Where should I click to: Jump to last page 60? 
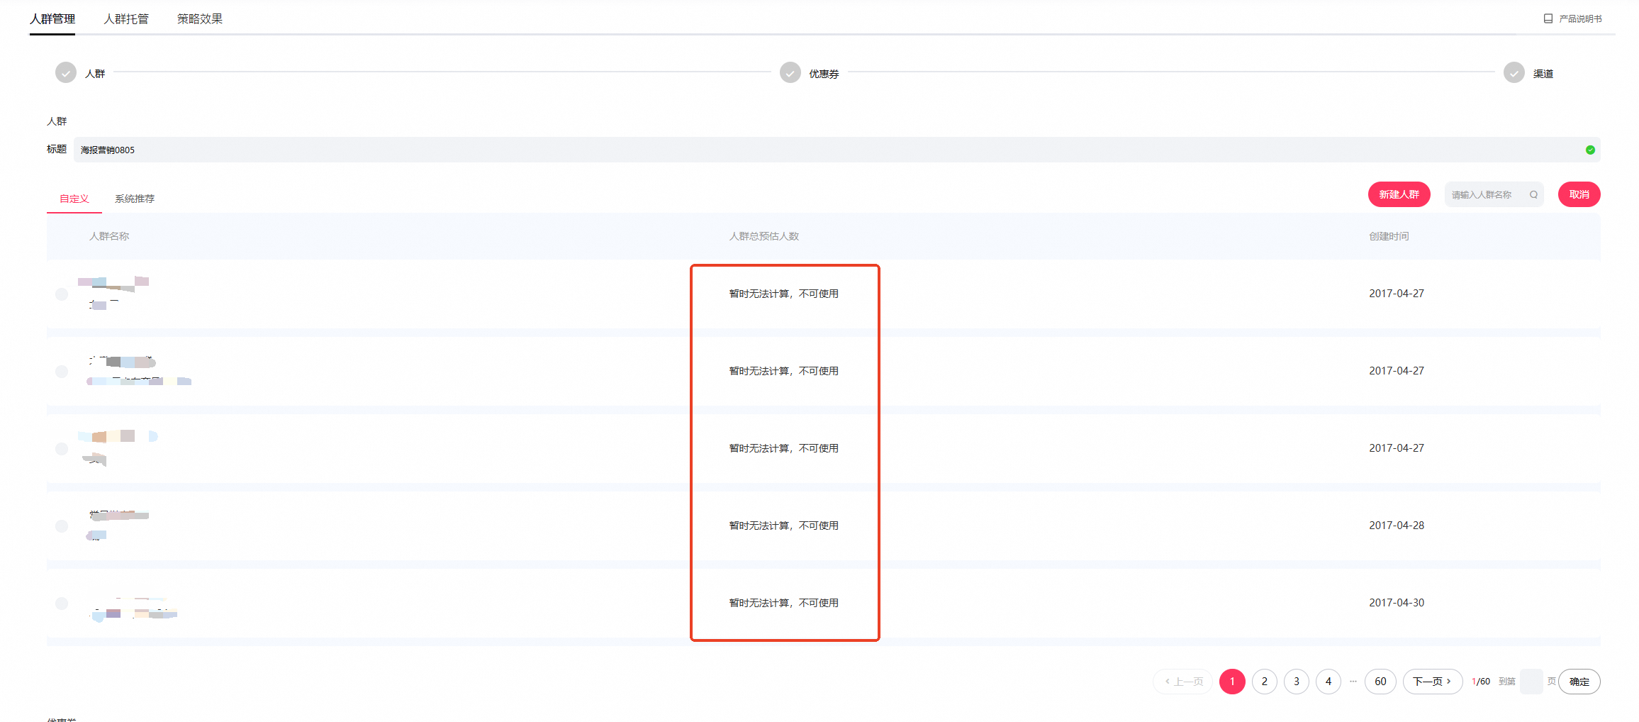coord(1380,682)
